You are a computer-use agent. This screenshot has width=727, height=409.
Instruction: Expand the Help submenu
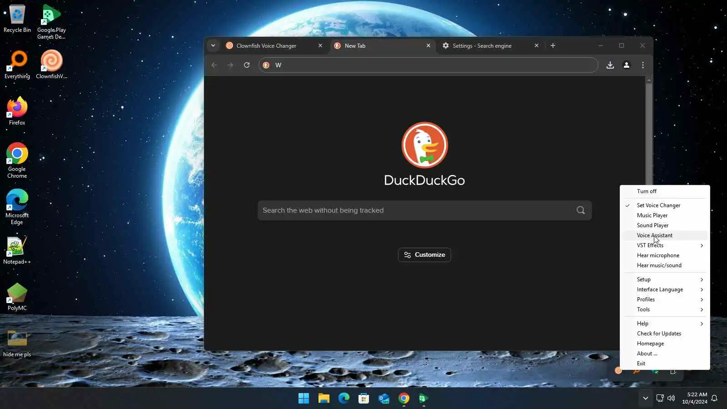pyautogui.click(x=665, y=324)
